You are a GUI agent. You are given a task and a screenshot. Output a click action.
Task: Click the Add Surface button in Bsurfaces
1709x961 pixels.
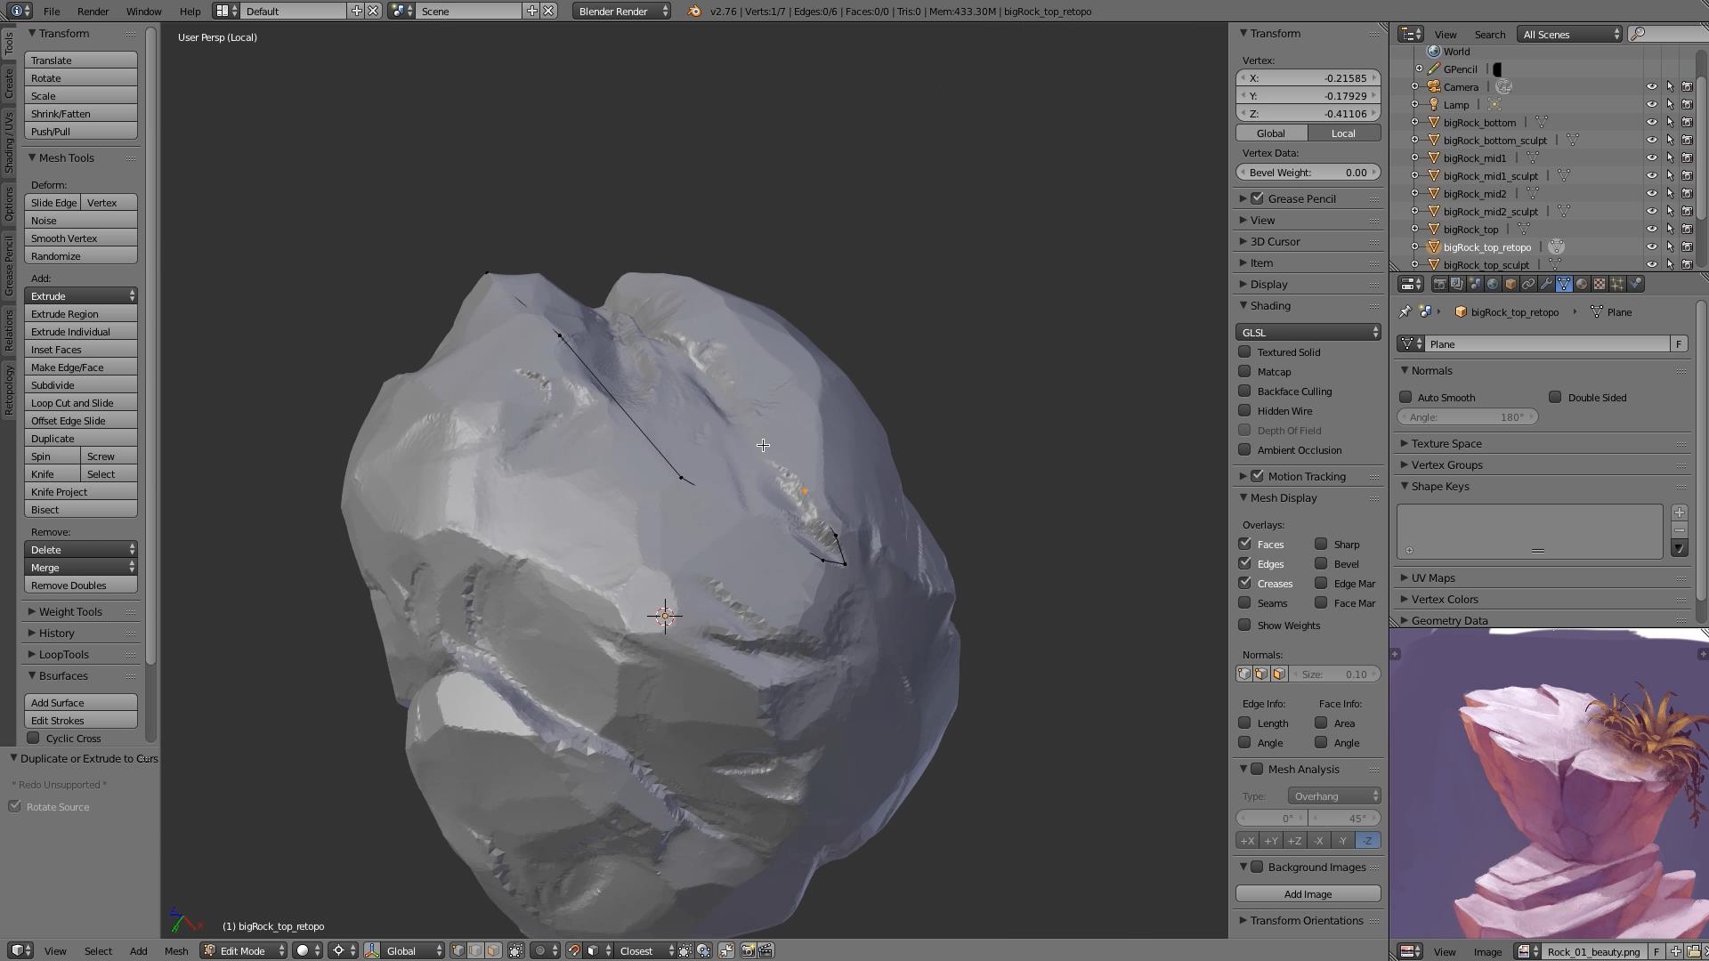tap(81, 702)
